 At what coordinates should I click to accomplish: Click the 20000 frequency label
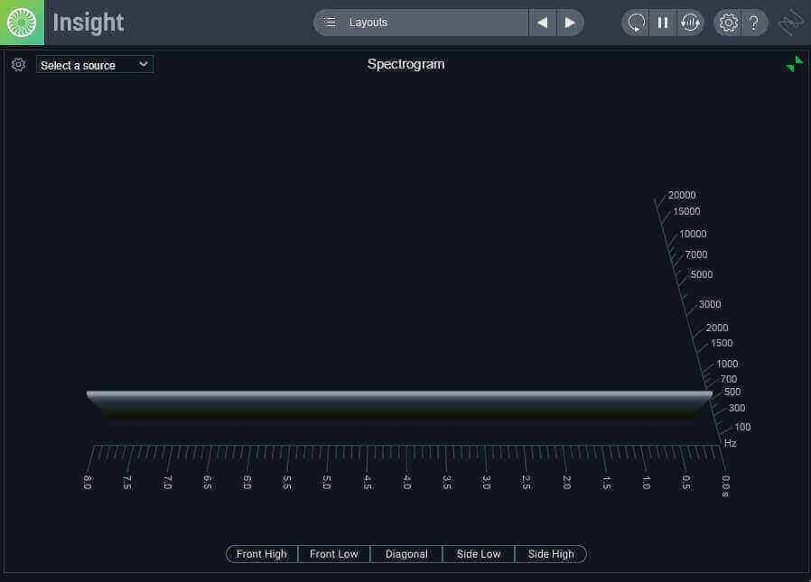[682, 195]
